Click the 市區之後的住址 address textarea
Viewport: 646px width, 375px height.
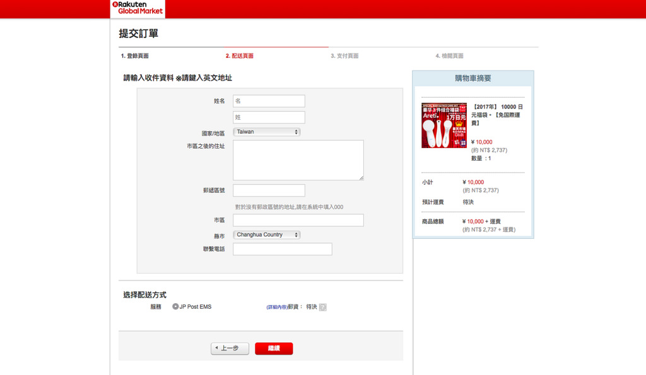(x=298, y=160)
